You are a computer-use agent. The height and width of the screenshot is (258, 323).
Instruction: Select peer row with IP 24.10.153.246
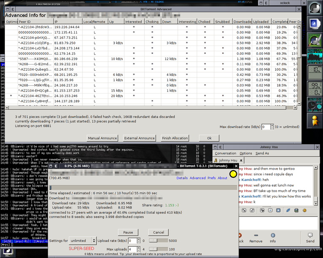pos(151,96)
